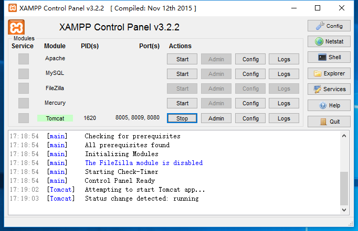358x231 pixels.
Task: Click log line 'Starting Check-Timer'
Action: point(121,171)
